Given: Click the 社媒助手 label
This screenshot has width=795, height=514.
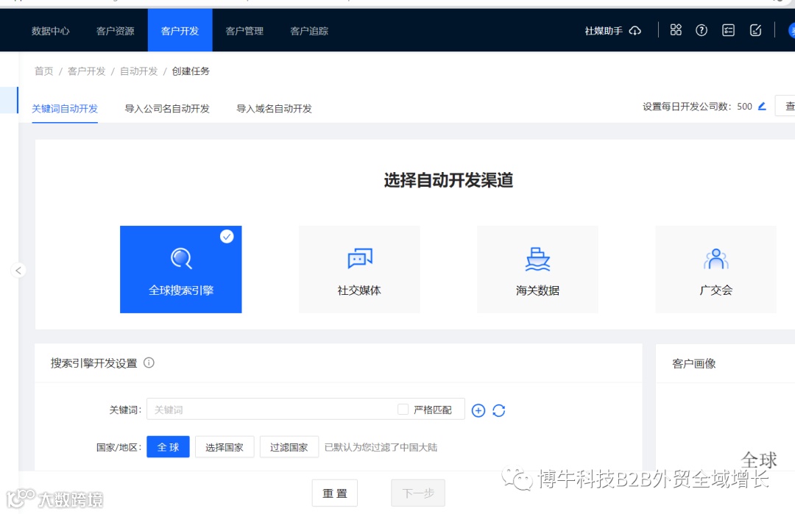Looking at the screenshot, I should tap(604, 31).
